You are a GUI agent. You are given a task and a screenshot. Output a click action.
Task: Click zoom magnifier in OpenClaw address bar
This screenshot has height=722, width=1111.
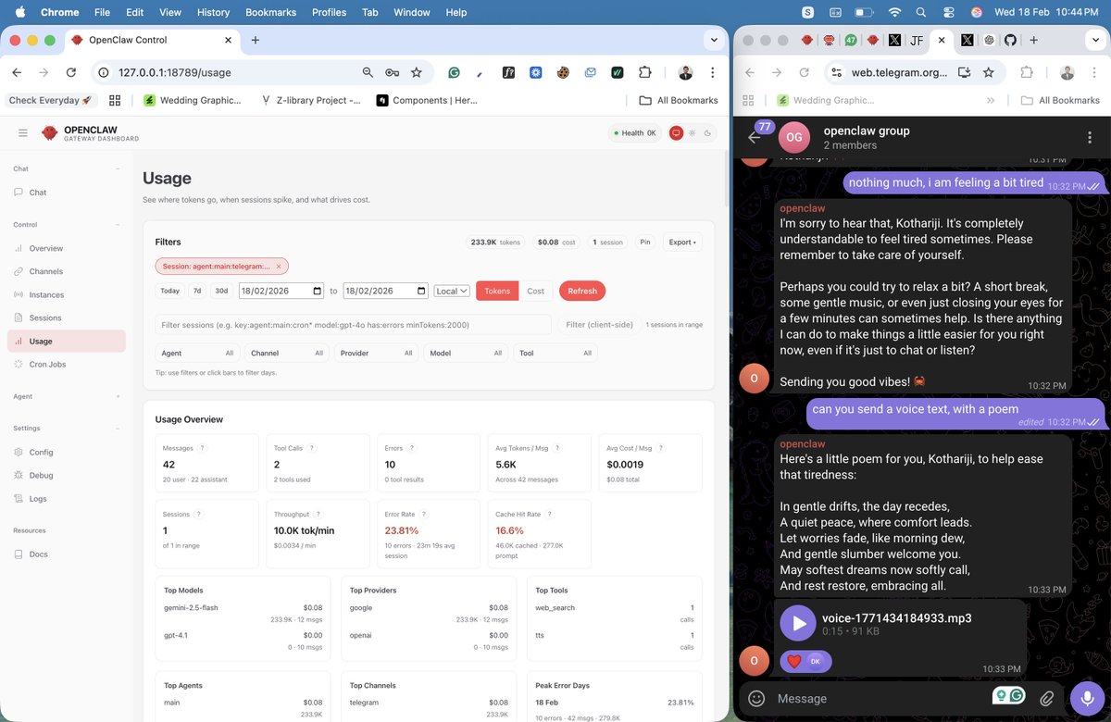[x=368, y=72]
